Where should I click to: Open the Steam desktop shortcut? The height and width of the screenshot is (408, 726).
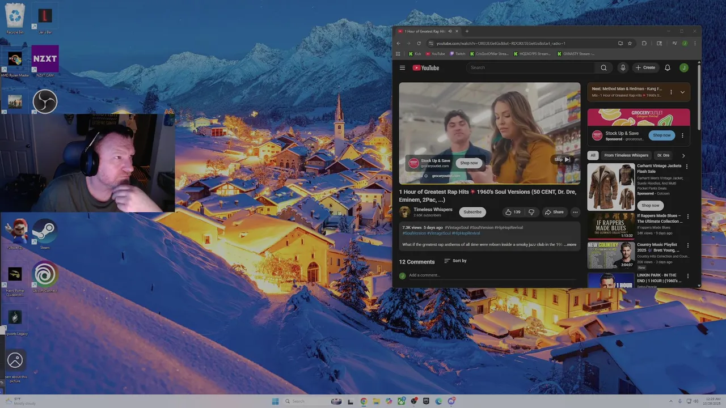click(45, 233)
